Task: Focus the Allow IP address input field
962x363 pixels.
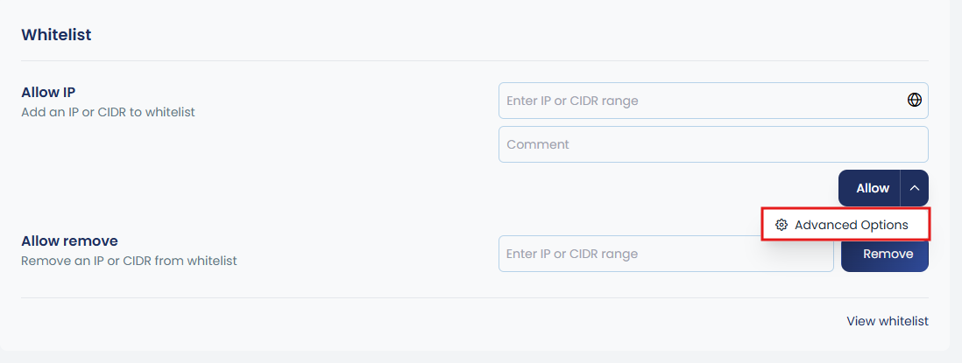Action: point(701,101)
